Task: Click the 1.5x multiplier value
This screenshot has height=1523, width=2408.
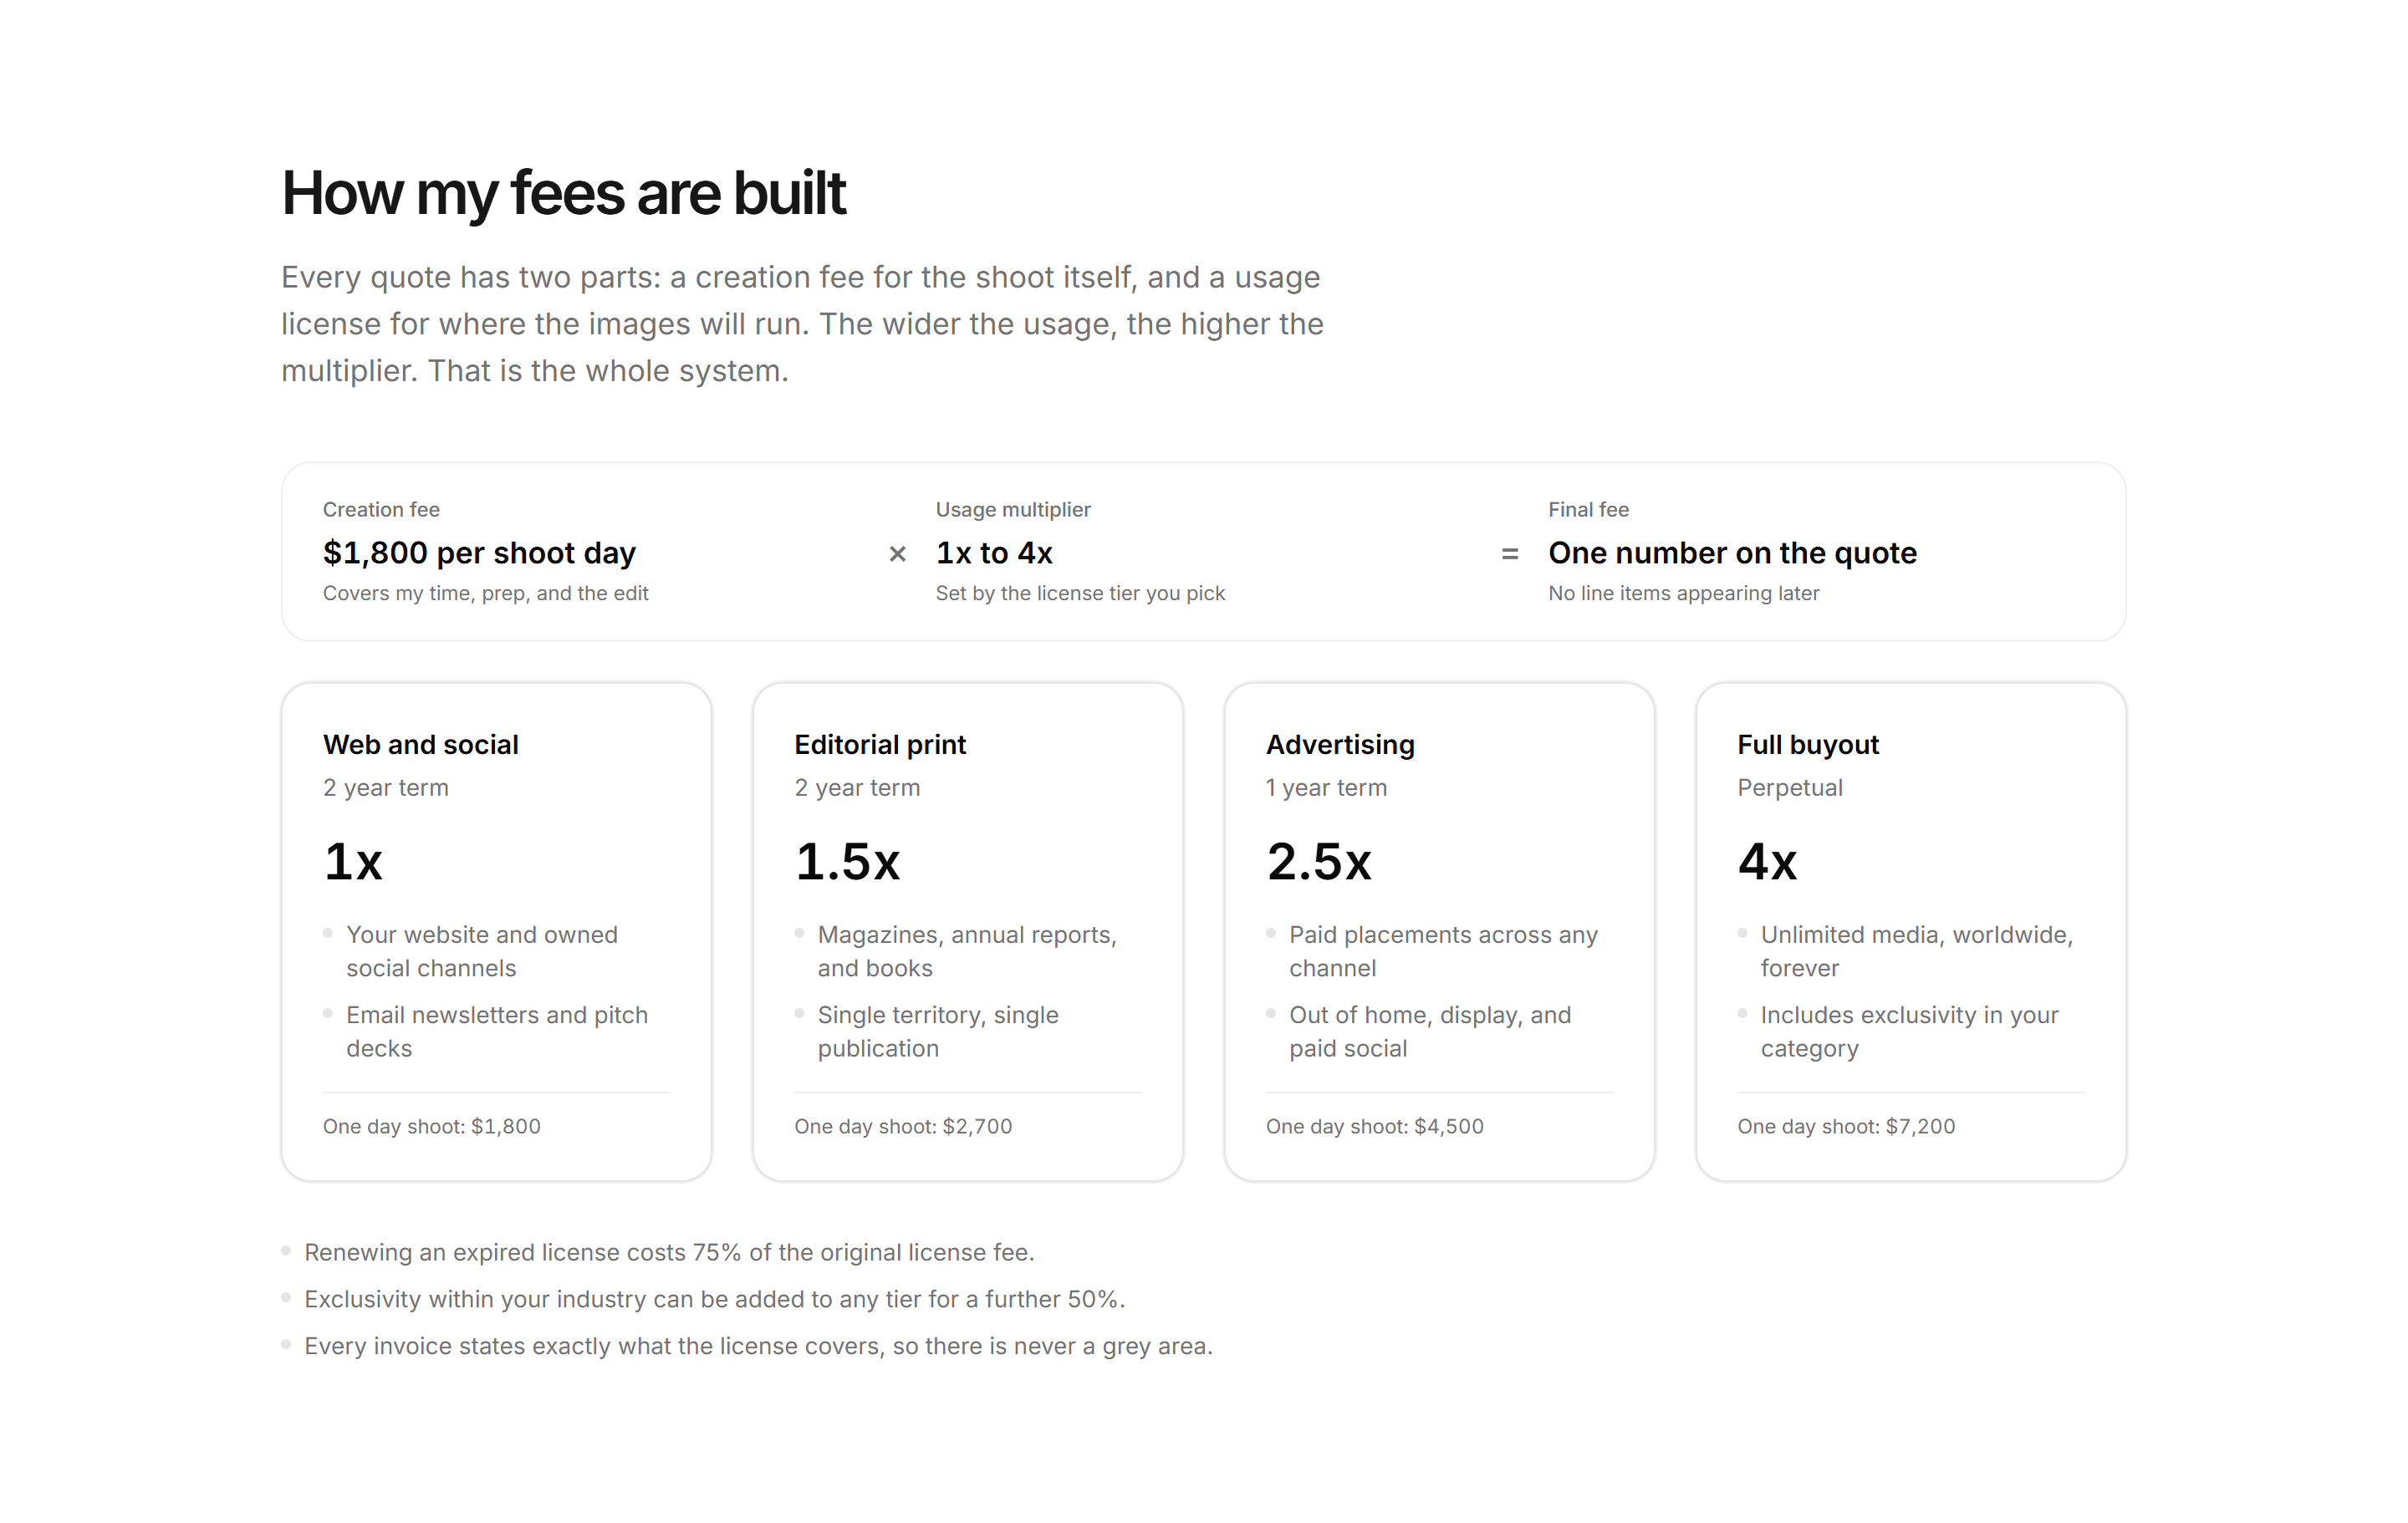Action: pyautogui.click(x=847, y=861)
